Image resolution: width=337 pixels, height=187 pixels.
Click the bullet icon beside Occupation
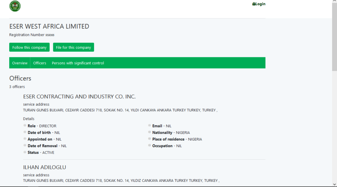click(150, 145)
